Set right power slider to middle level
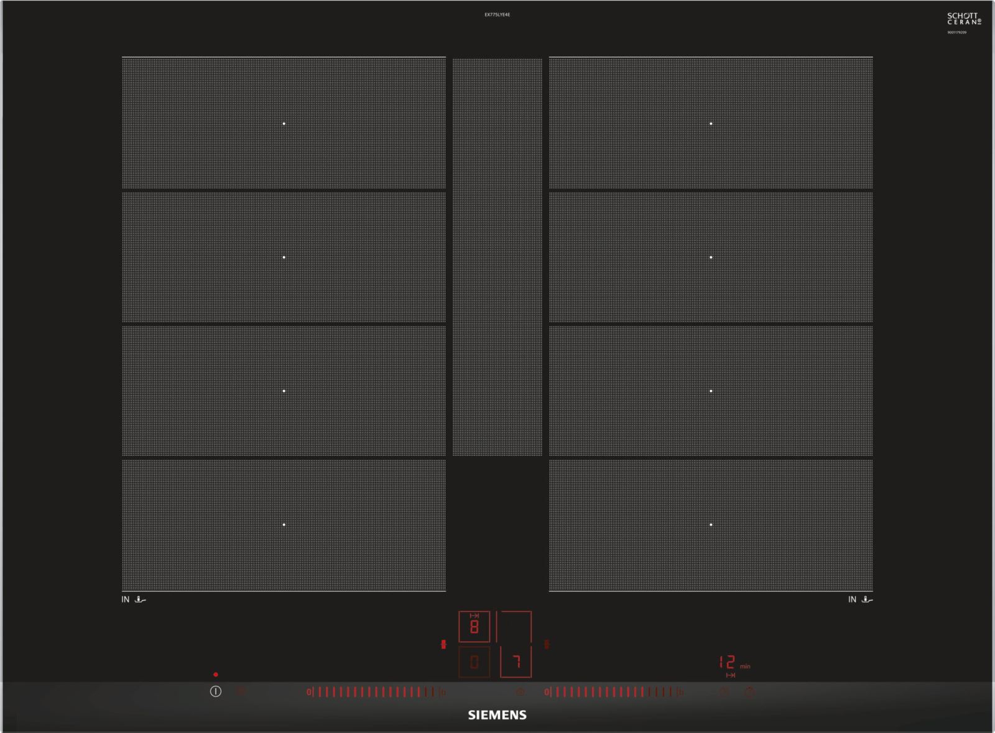The height and width of the screenshot is (733, 995). tap(613, 692)
